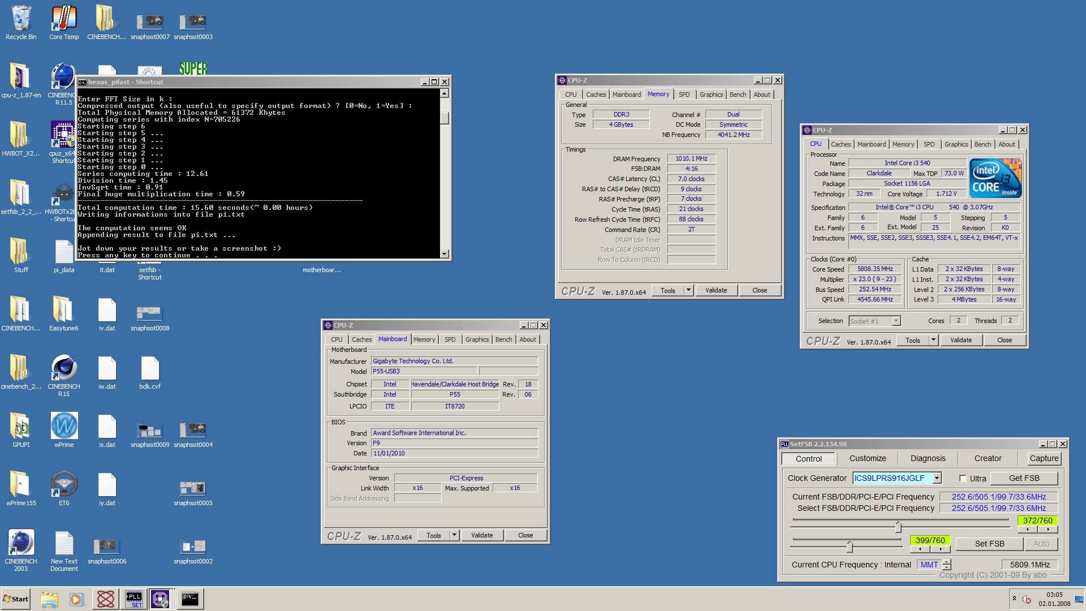Open the Socket #1 selection dropdown
The image size is (1086, 611).
[x=896, y=321]
